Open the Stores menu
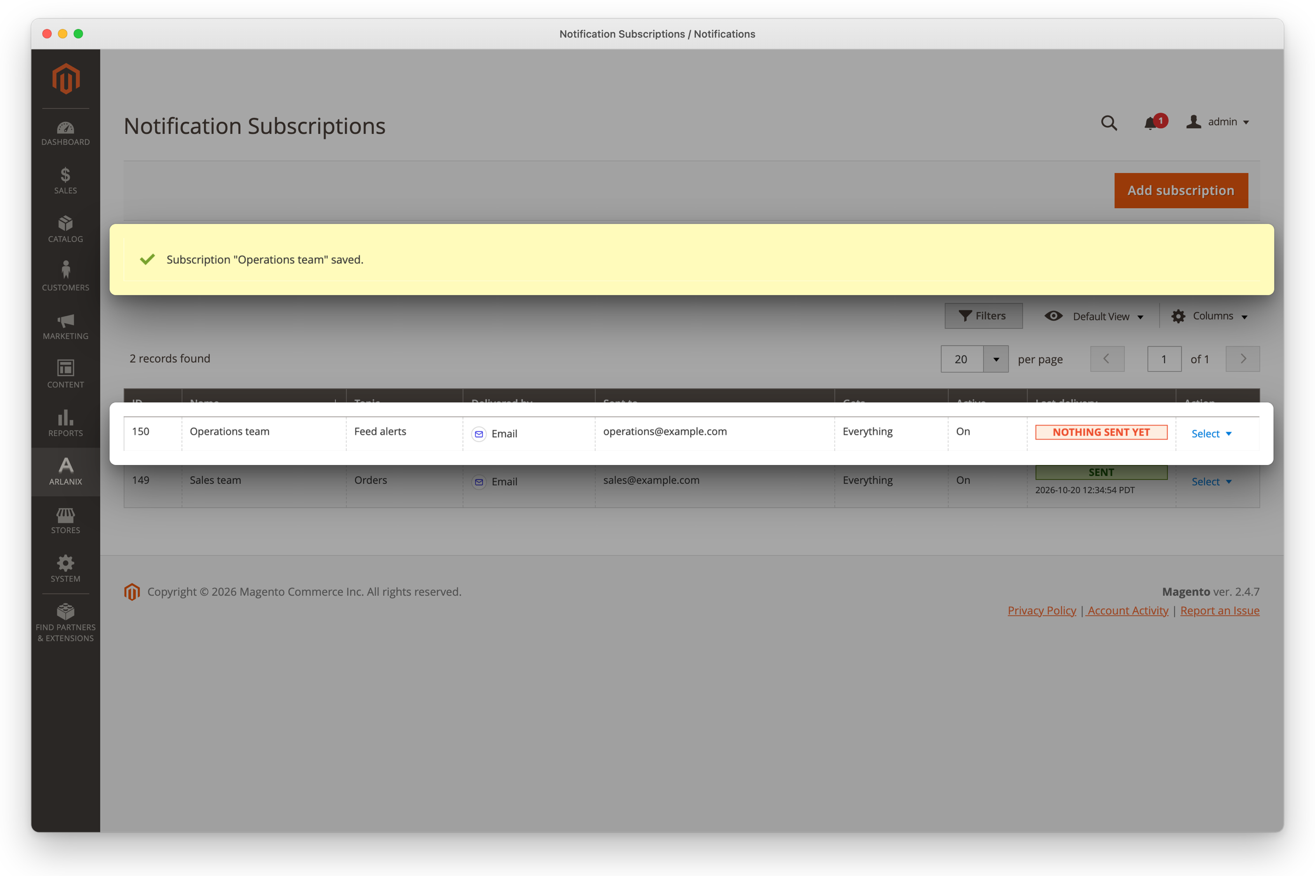The image size is (1315, 876). [65, 521]
